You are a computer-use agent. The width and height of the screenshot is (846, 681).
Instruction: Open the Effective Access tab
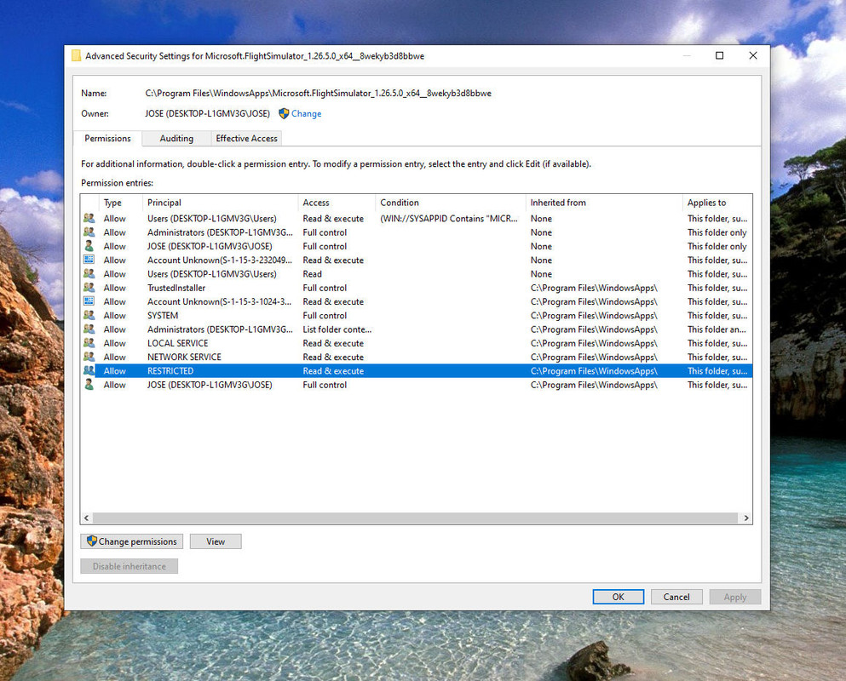click(246, 139)
